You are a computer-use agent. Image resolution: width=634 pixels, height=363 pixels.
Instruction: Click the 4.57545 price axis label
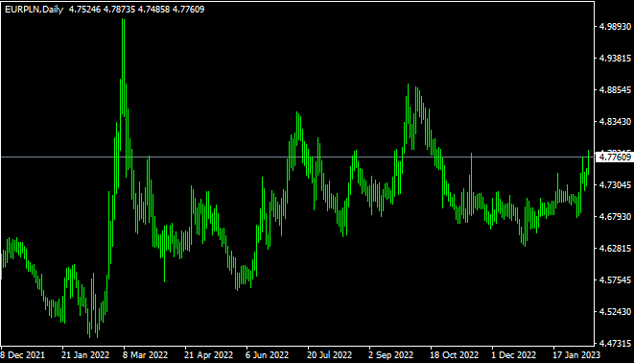coord(615,280)
